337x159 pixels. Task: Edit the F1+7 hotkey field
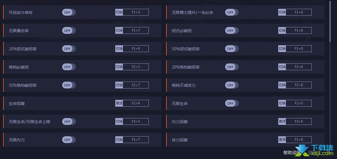point(136,31)
